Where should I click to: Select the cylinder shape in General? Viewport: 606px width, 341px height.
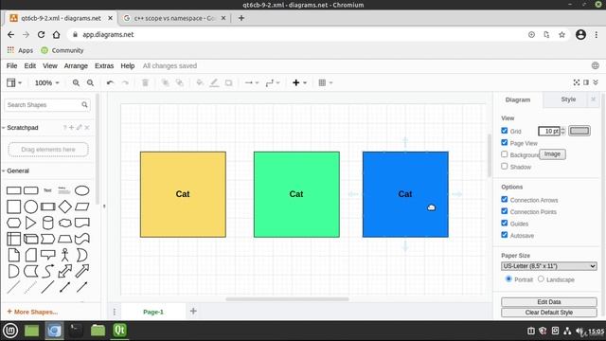pyautogui.click(x=48, y=223)
